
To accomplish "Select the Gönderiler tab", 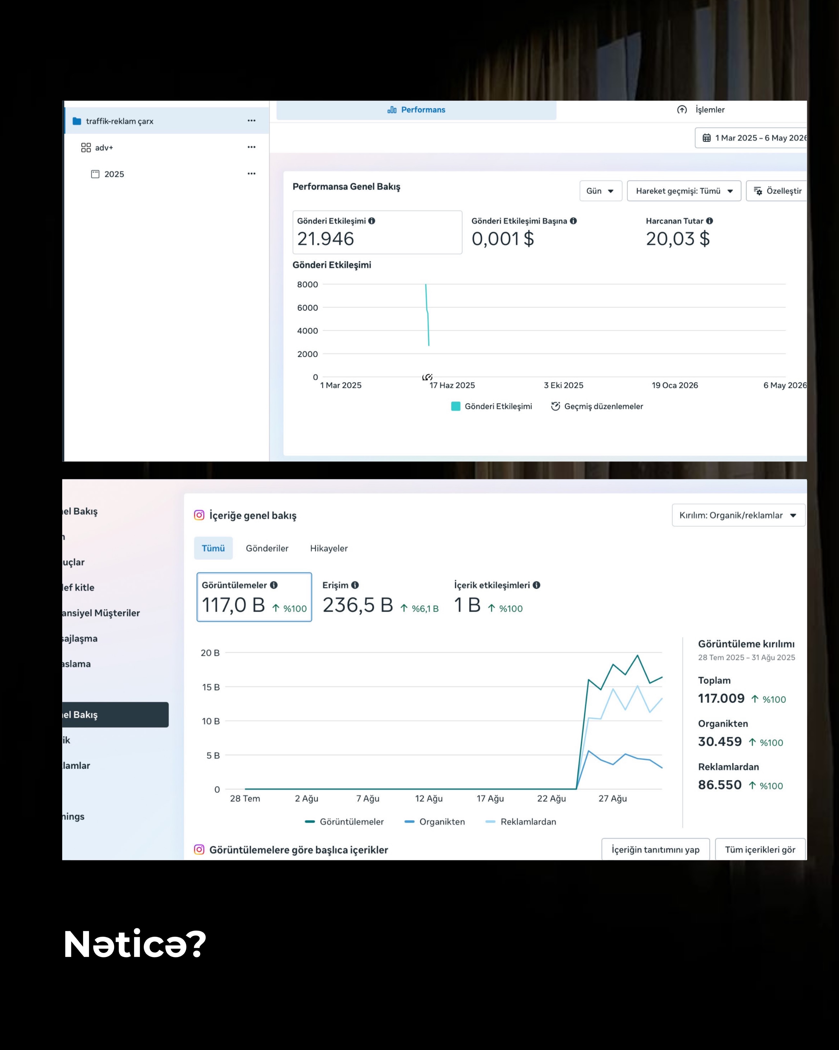I will point(267,548).
